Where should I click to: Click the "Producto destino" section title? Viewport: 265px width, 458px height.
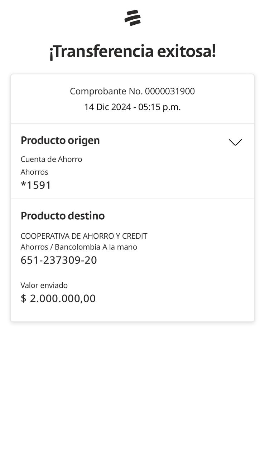(x=63, y=216)
